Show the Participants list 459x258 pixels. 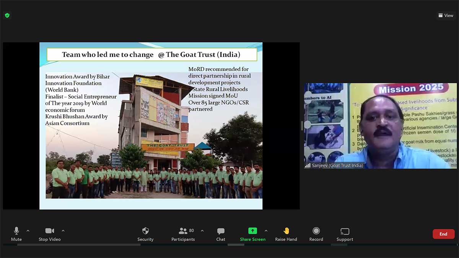(x=183, y=234)
